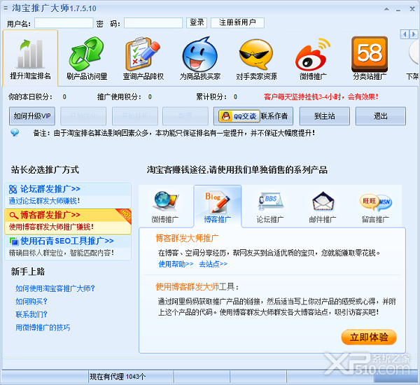Open the 查询产品降权 clipboard tool

143,58
